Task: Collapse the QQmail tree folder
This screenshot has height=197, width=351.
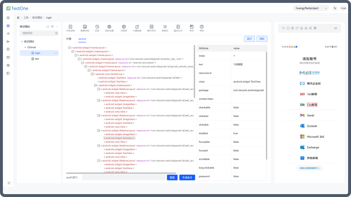Action: pyautogui.click(x=25, y=47)
